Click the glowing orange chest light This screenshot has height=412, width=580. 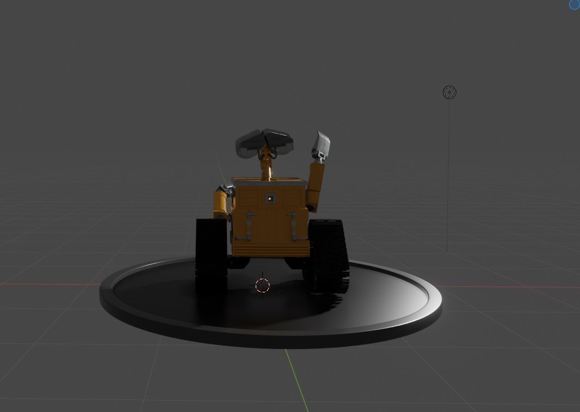tap(270, 198)
